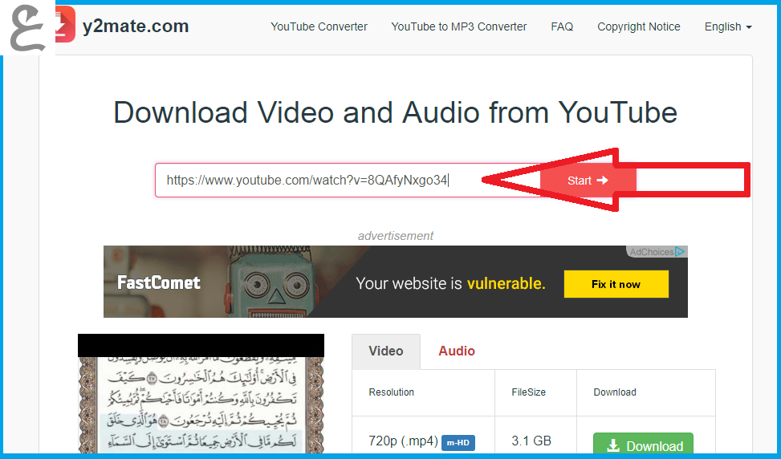
Task: Click the y2mate.com site logo text
Action: click(136, 26)
